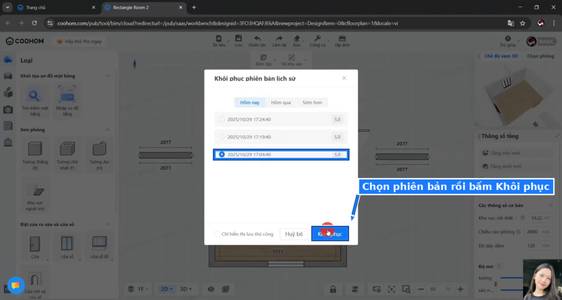Image resolution: width=562 pixels, height=300 pixels.
Task: Click the Vẽ khu vực icon
Action: [291, 58]
